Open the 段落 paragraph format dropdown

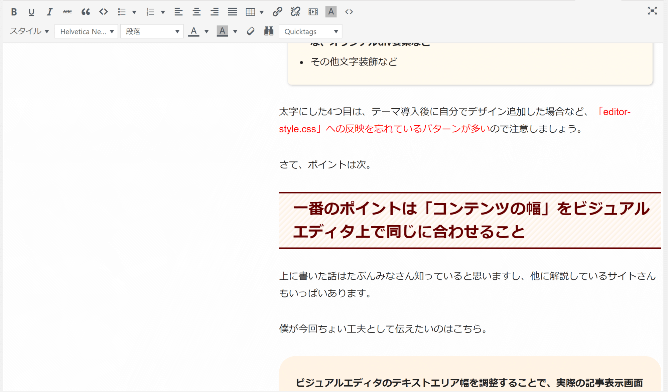[152, 31]
